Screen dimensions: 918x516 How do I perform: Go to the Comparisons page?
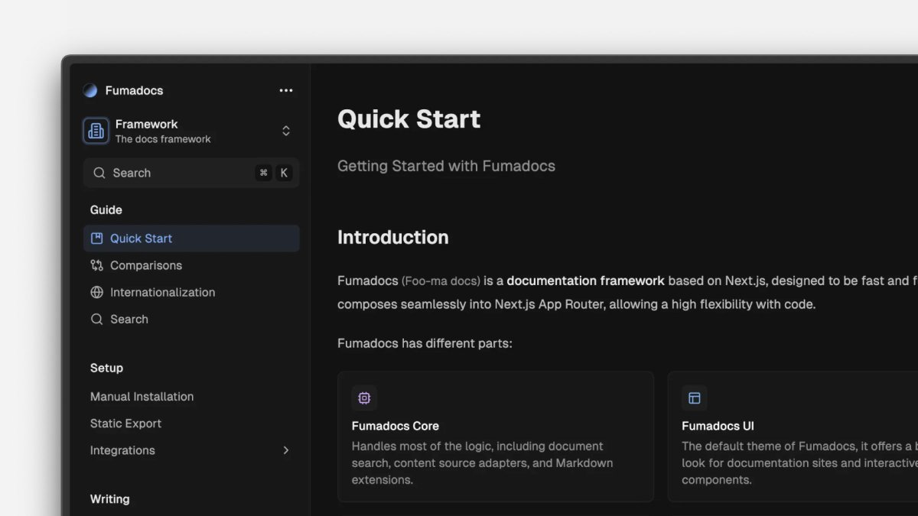coord(191,265)
